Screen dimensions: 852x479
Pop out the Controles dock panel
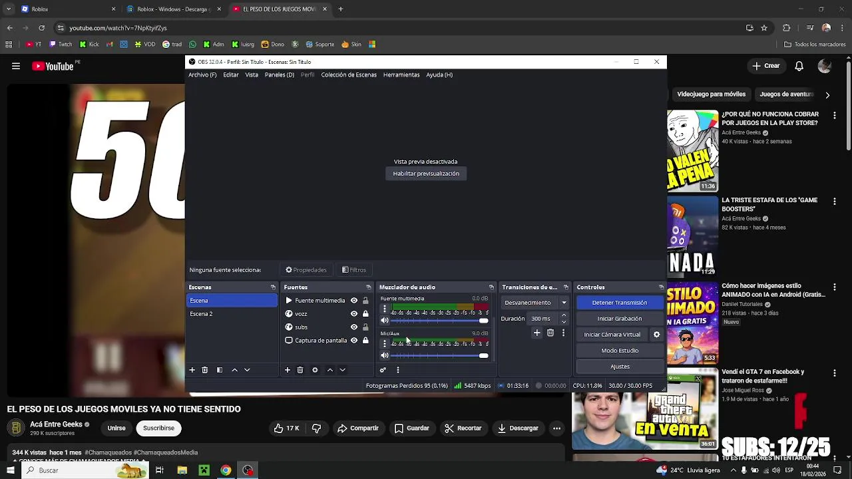click(661, 287)
